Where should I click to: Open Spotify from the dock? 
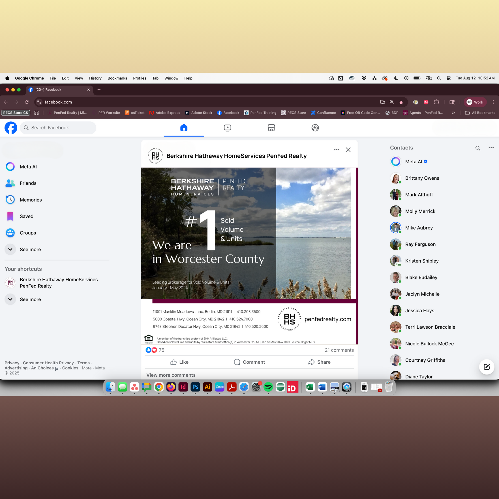pos(268,387)
